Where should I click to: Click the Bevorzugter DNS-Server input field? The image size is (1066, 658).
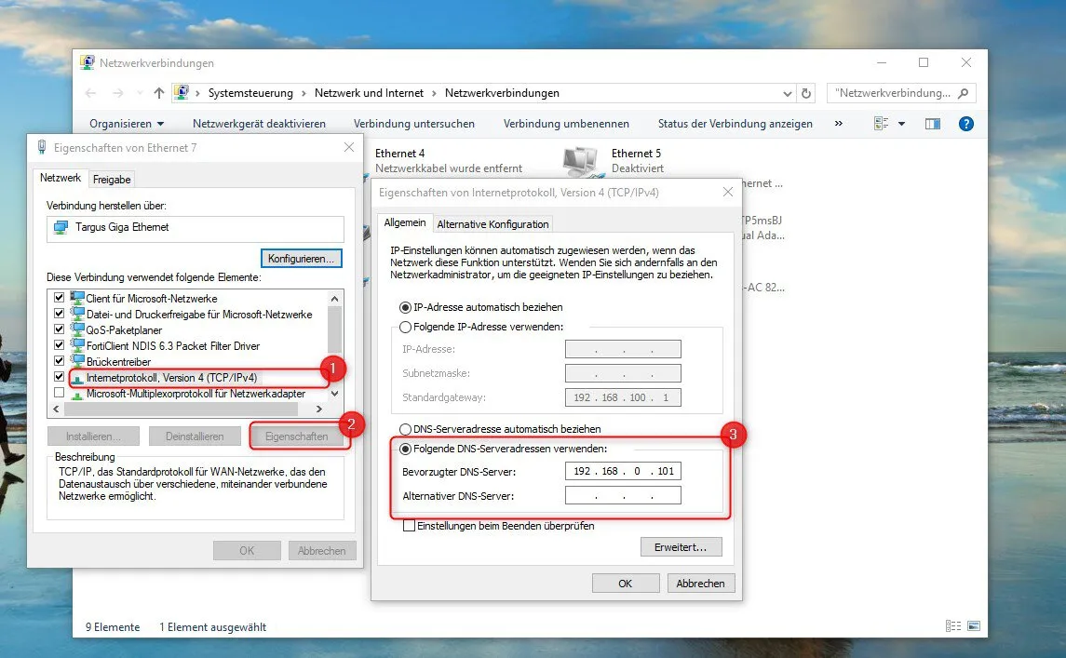pos(623,471)
